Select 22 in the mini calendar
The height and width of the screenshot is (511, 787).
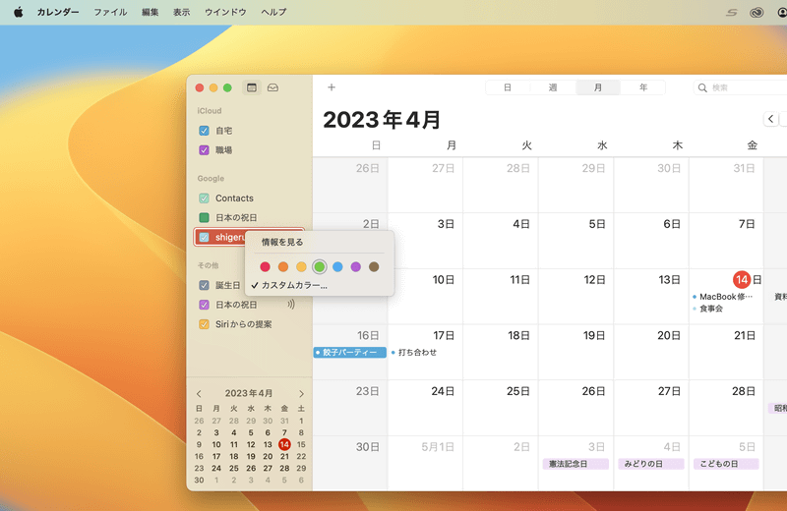(301, 456)
